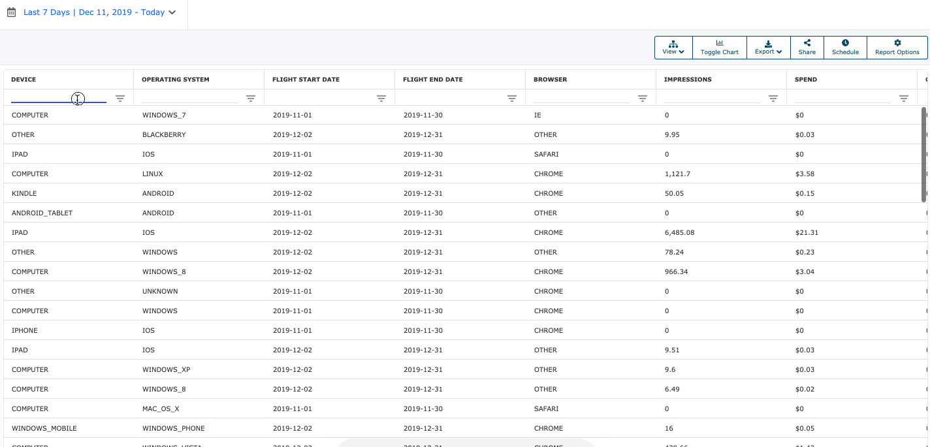Focus the Operating System filter text field
The image size is (930, 447).
[x=189, y=98]
